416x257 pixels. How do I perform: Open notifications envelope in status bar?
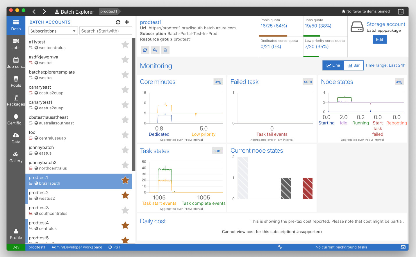click(x=403, y=247)
